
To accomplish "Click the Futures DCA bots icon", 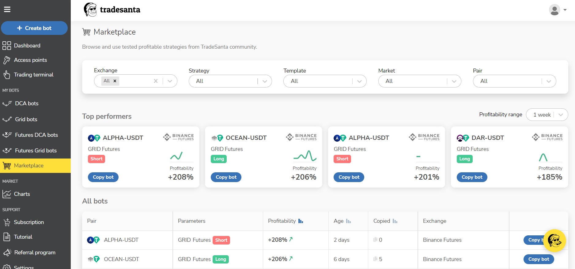I will [7, 135].
